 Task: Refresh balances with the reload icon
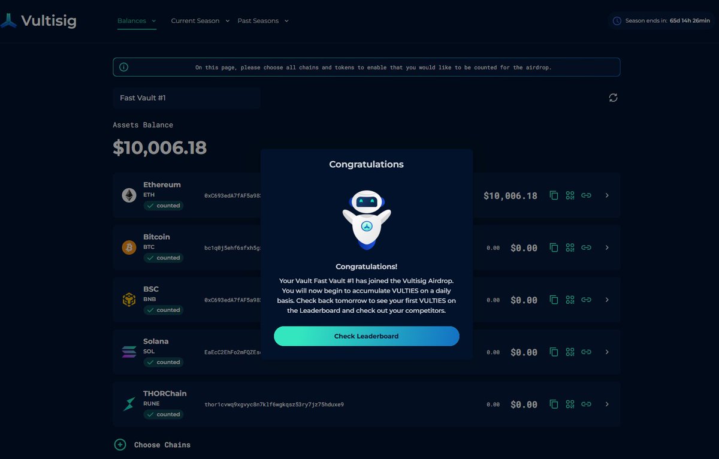(x=613, y=98)
